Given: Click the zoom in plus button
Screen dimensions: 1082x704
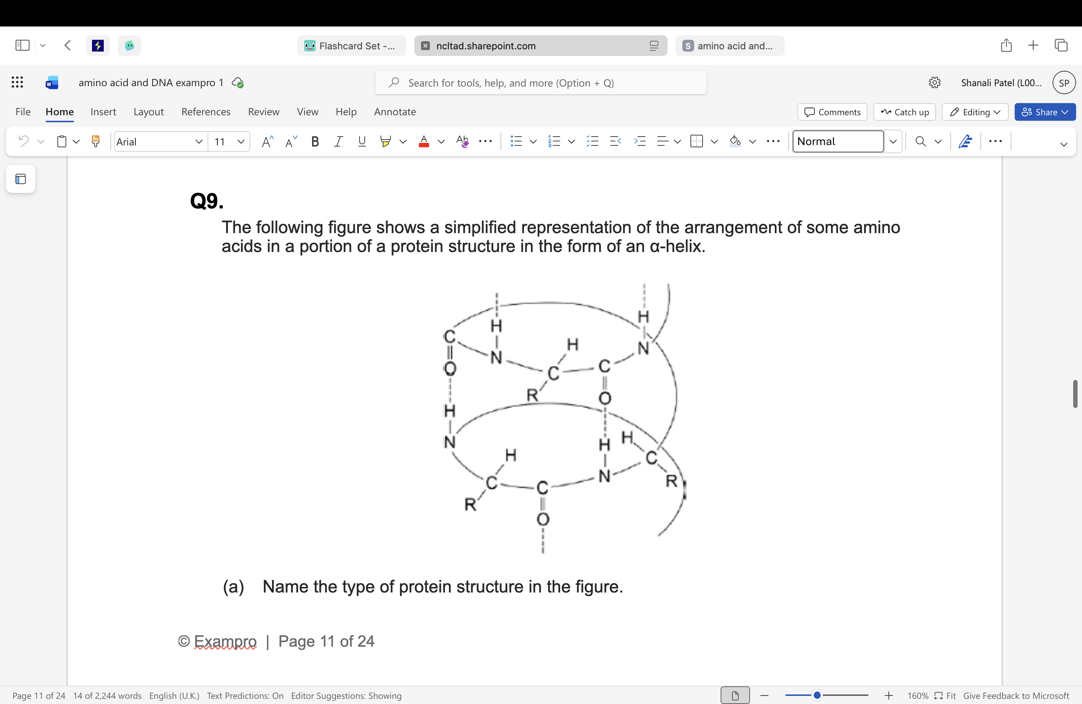Looking at the screenshot, I should pyautogui.click(x=888, y=696).
